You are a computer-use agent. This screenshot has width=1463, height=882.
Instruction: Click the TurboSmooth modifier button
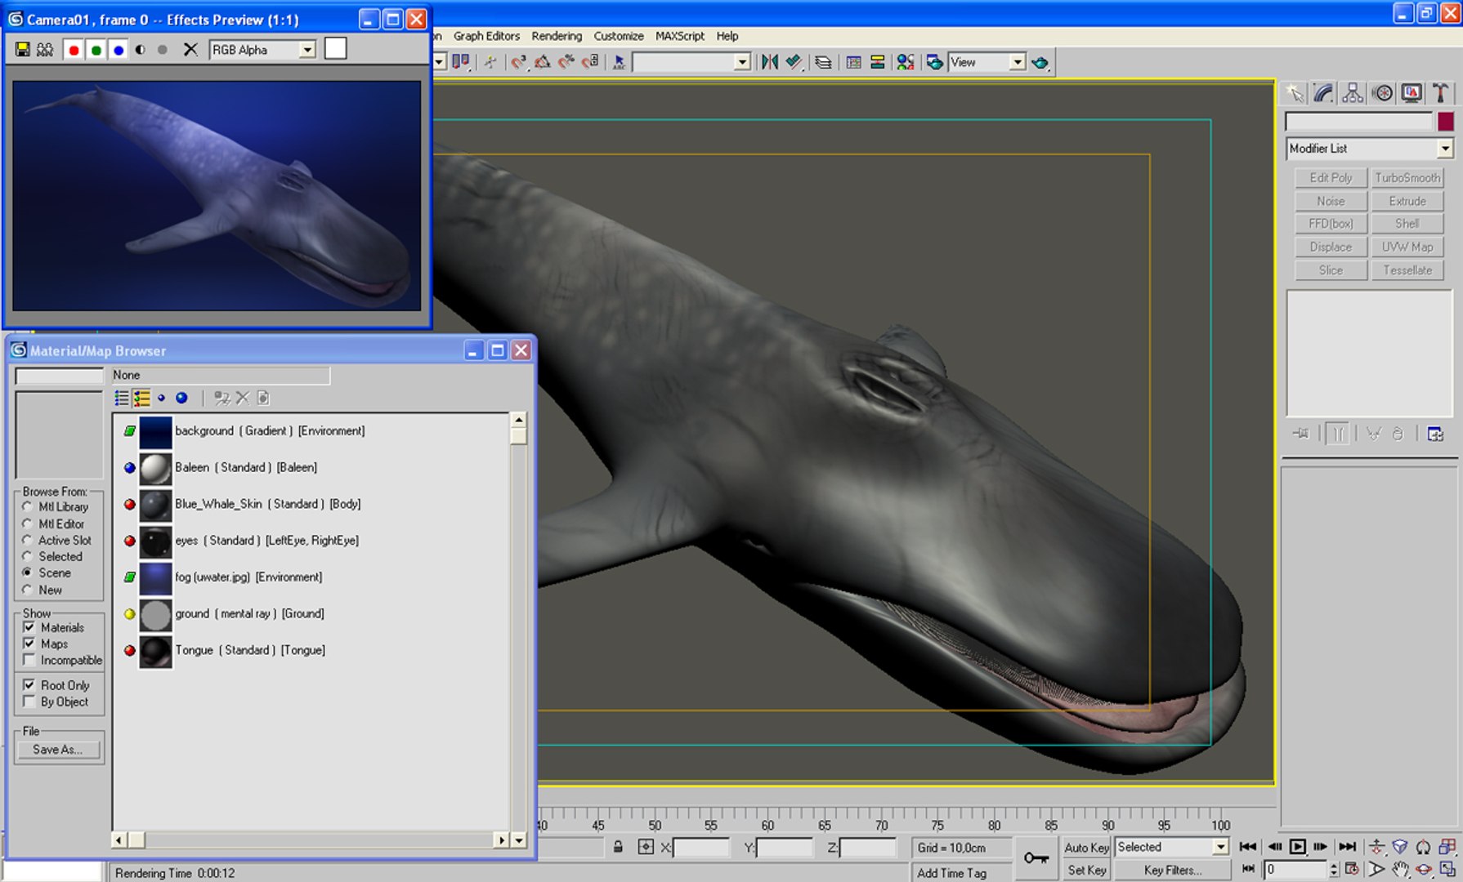pos(1407,178)
